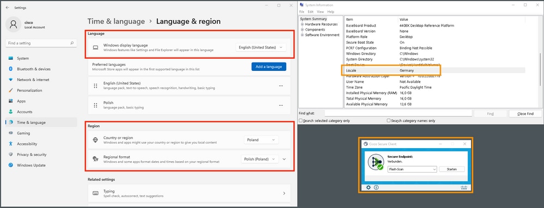
Task: Open the Flash-Scan type dropdown
Action: click(x=412, y=169)
